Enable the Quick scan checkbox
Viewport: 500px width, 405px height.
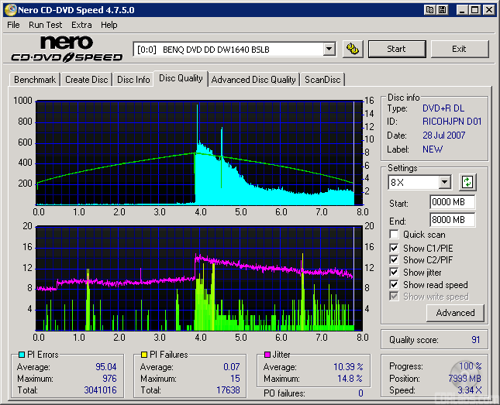[394, 235]
